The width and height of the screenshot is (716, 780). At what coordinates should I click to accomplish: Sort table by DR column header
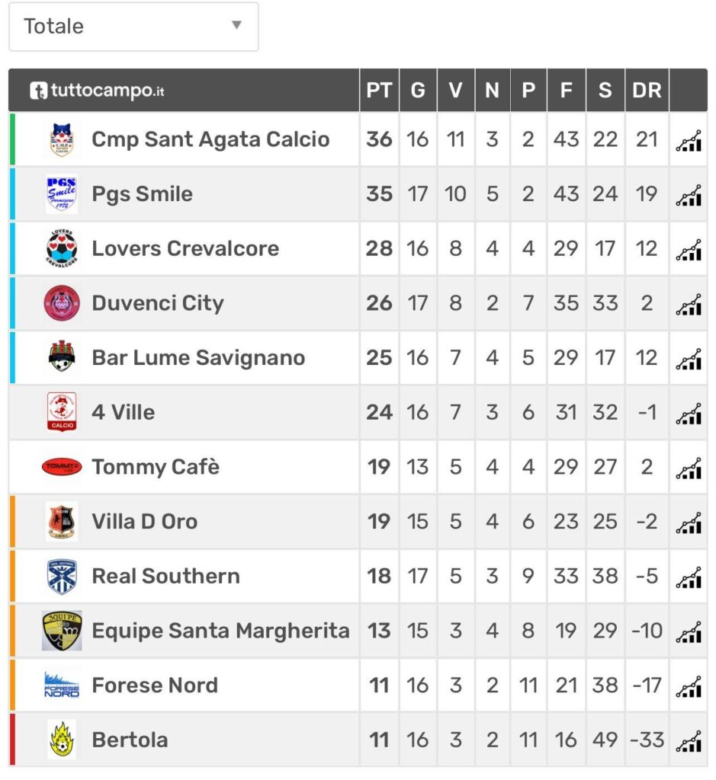coord(647,91)
